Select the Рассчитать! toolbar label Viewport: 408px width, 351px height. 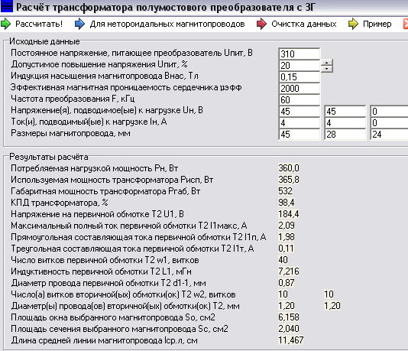[39, 24]
